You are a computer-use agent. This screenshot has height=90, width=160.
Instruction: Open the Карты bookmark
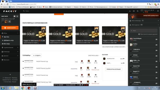pos(45,7)
